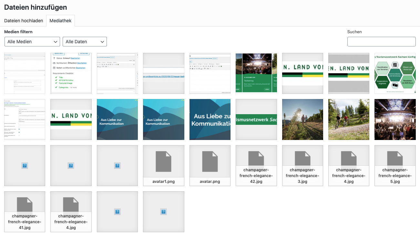Select the Mediathek tab

click(61, 21)
